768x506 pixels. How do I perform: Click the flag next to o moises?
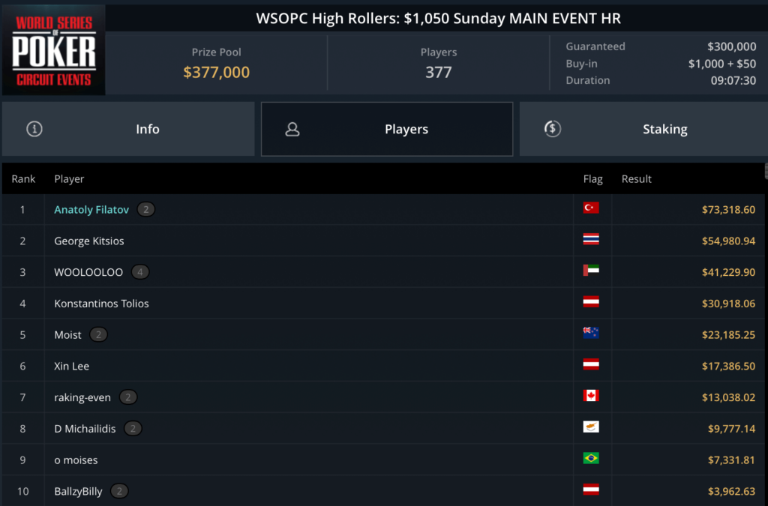[x=591, y=458]
